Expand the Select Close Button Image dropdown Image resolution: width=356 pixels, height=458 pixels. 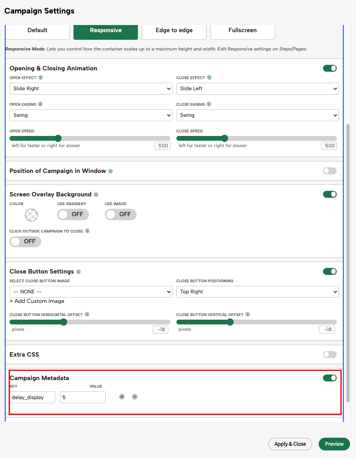(x=91, y=292)
